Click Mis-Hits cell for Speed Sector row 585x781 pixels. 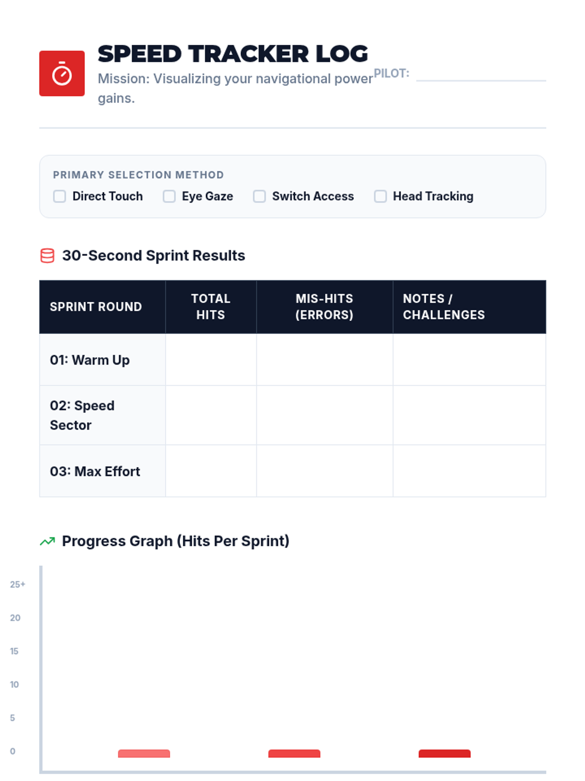(x=325, y=415)
